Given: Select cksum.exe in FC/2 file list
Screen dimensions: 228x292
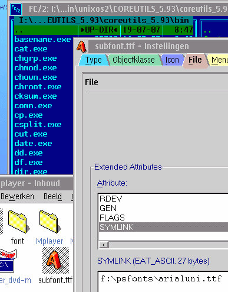Looking at the screenshot, I should pos(35,96).
